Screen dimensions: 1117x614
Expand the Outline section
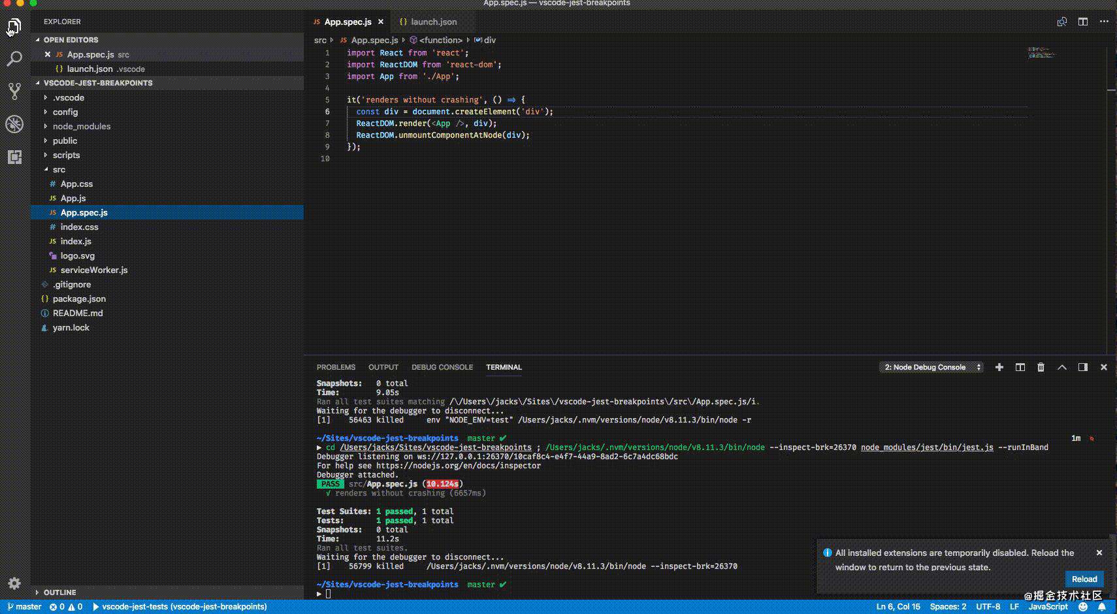(167, 592)
